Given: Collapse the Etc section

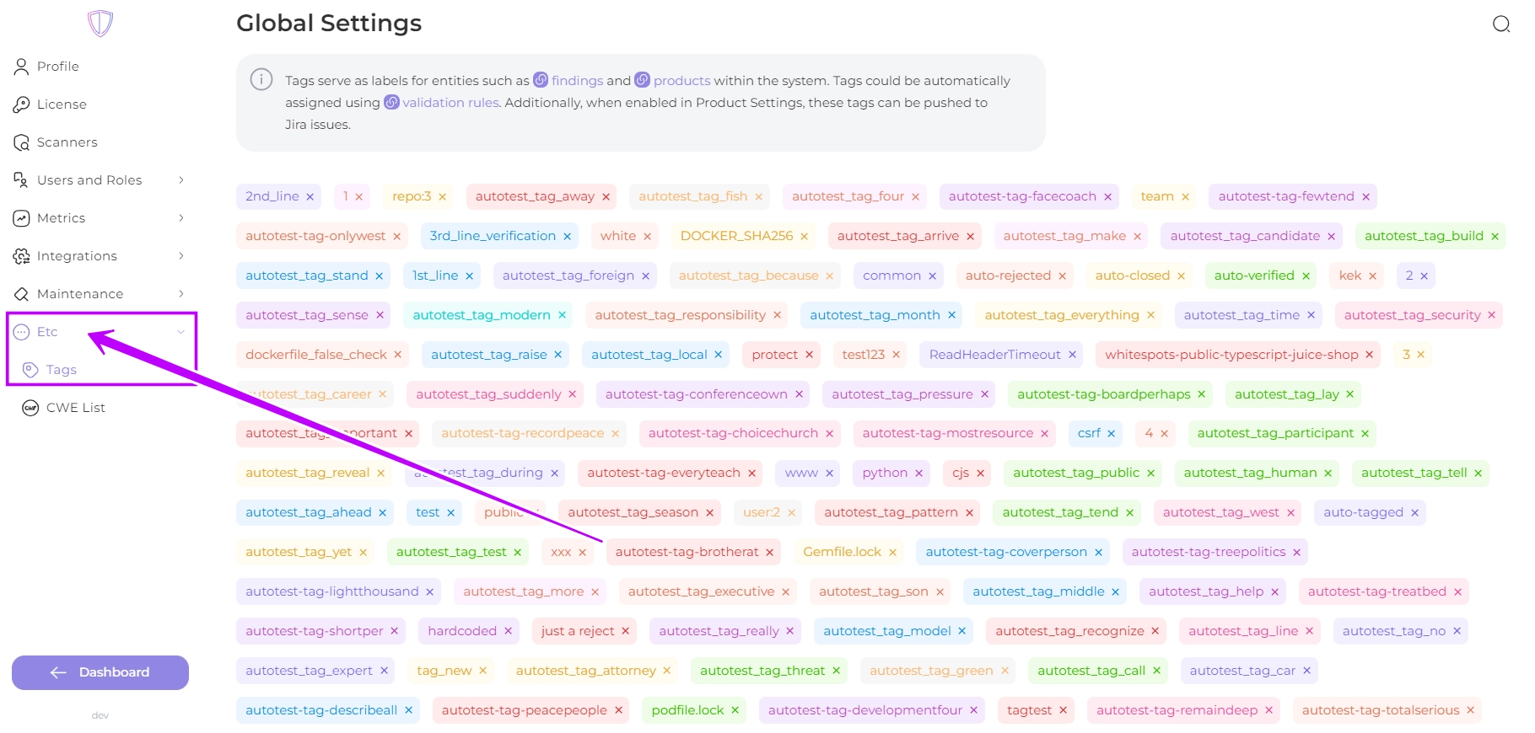Looking at the screenshot, I should coord(180,332).
